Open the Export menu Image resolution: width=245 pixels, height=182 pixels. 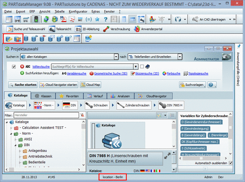coord(21,11)
